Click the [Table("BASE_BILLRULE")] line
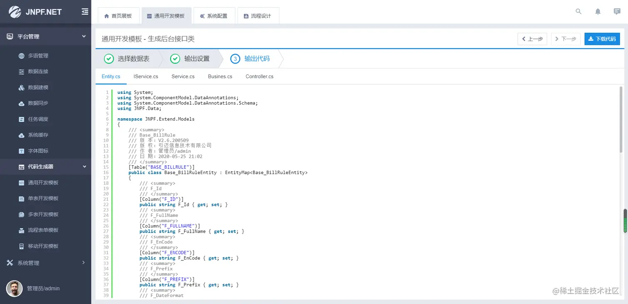This screenshot has width=628, height=304. click(x=162, y=167)
